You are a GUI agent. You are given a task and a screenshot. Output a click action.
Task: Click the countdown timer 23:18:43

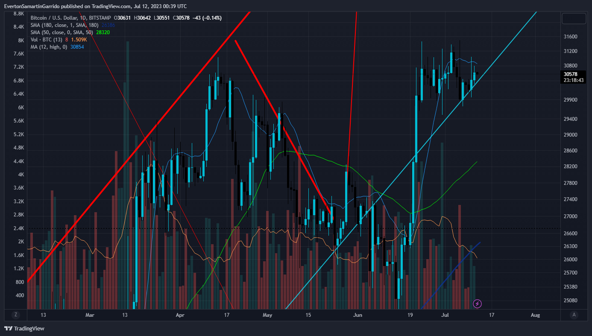[574, 80]
